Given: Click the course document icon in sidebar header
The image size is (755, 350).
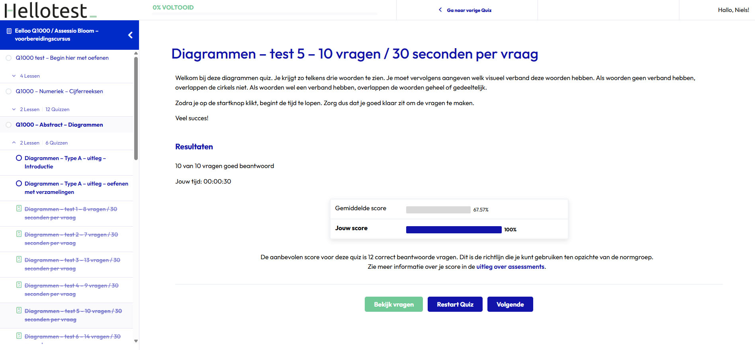Looking at the screenshot, I should (9, 31).
